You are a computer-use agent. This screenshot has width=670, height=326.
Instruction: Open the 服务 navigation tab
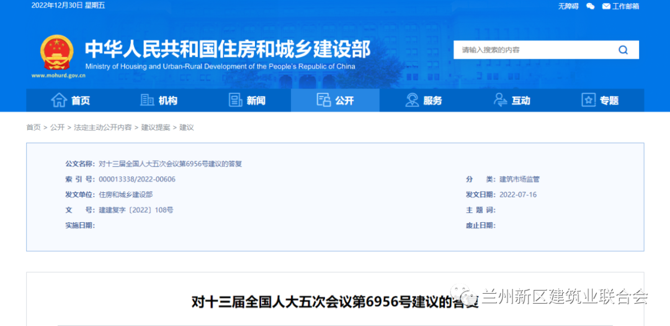(x=424, y=101)
